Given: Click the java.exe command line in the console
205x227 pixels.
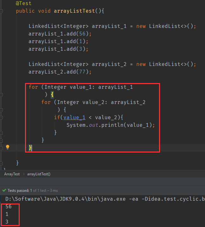Looking at the screenshot, I should click(x=105, y=199).
